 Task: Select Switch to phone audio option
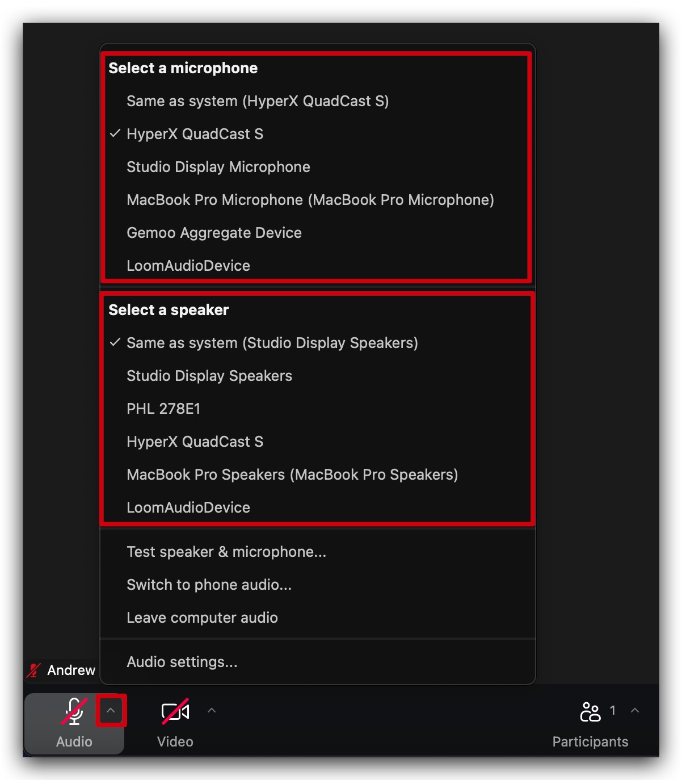(209, 585)
